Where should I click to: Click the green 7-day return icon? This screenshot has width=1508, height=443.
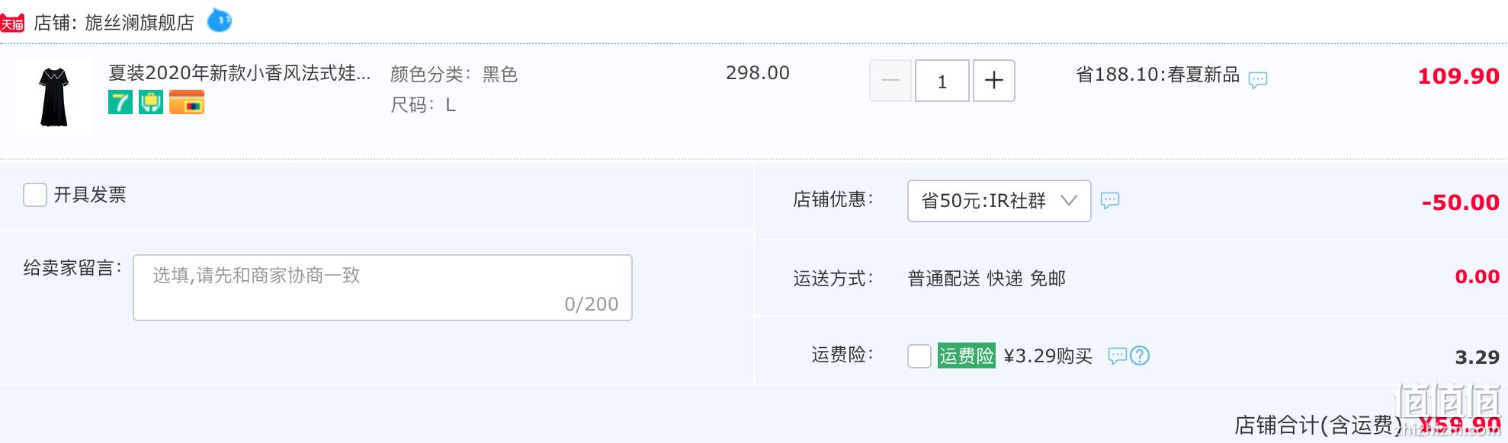pyautogui.click(x=120, y=102)
